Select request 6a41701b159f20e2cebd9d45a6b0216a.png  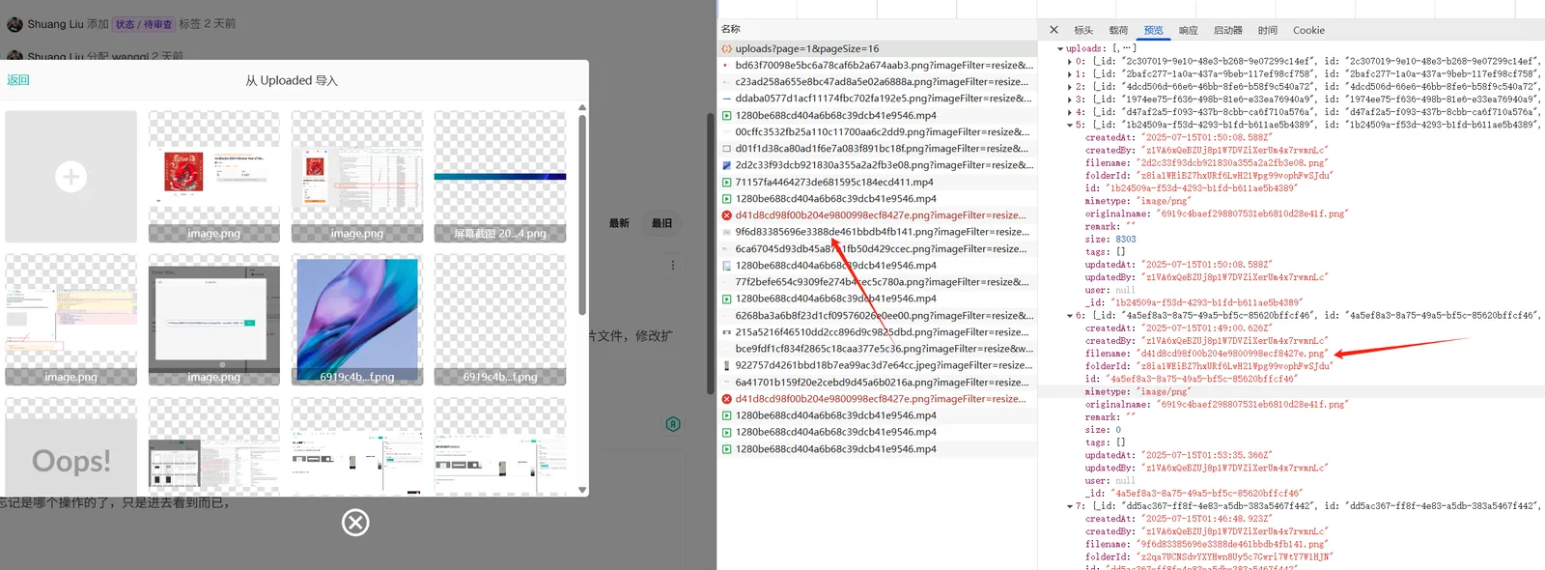click(x=877, y=383)
